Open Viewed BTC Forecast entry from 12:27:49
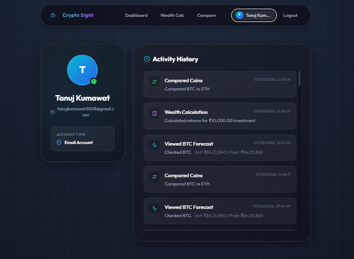Screen dimensions: 354x259 (x=220, y=148)
